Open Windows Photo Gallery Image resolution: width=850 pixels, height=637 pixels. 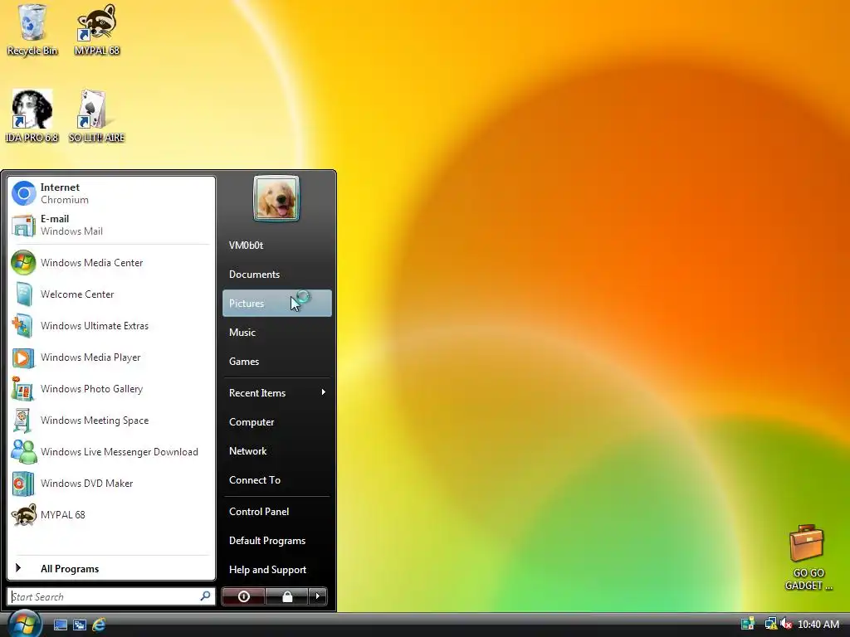point(111,389)
